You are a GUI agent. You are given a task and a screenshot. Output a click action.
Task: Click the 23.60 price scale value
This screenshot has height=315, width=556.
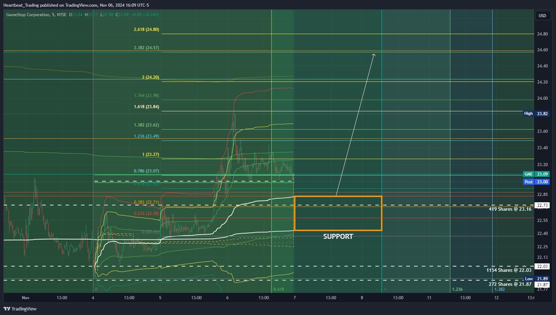pos(542,131)
